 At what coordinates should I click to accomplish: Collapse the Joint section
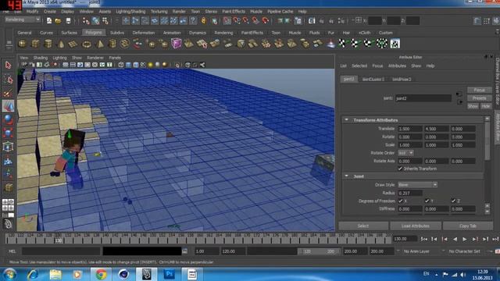pos(347,176)
